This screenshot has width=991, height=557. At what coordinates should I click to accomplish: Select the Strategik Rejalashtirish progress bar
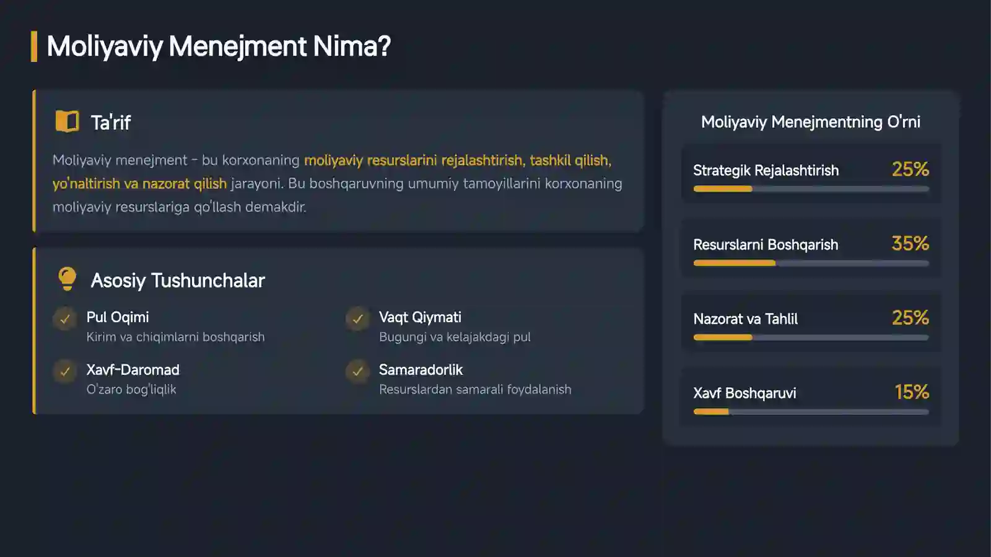811,189
